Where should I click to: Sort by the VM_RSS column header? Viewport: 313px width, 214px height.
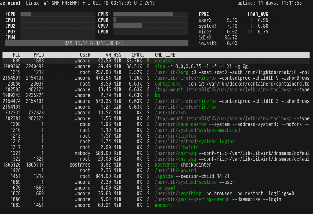point(113,55)
